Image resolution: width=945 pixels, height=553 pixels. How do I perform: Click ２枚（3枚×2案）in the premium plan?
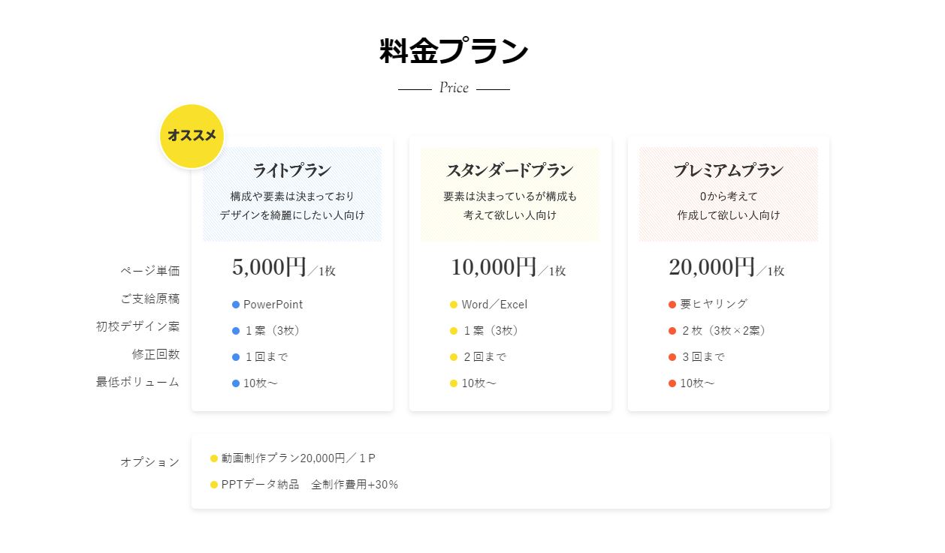(723, 331)
